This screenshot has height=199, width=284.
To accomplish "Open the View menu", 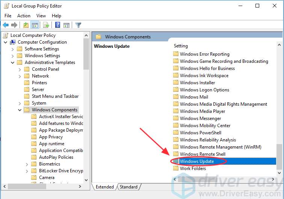I will [41, 15].
